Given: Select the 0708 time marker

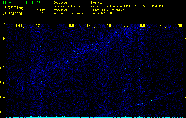Looking at the screenshot, I should point(143,26).
